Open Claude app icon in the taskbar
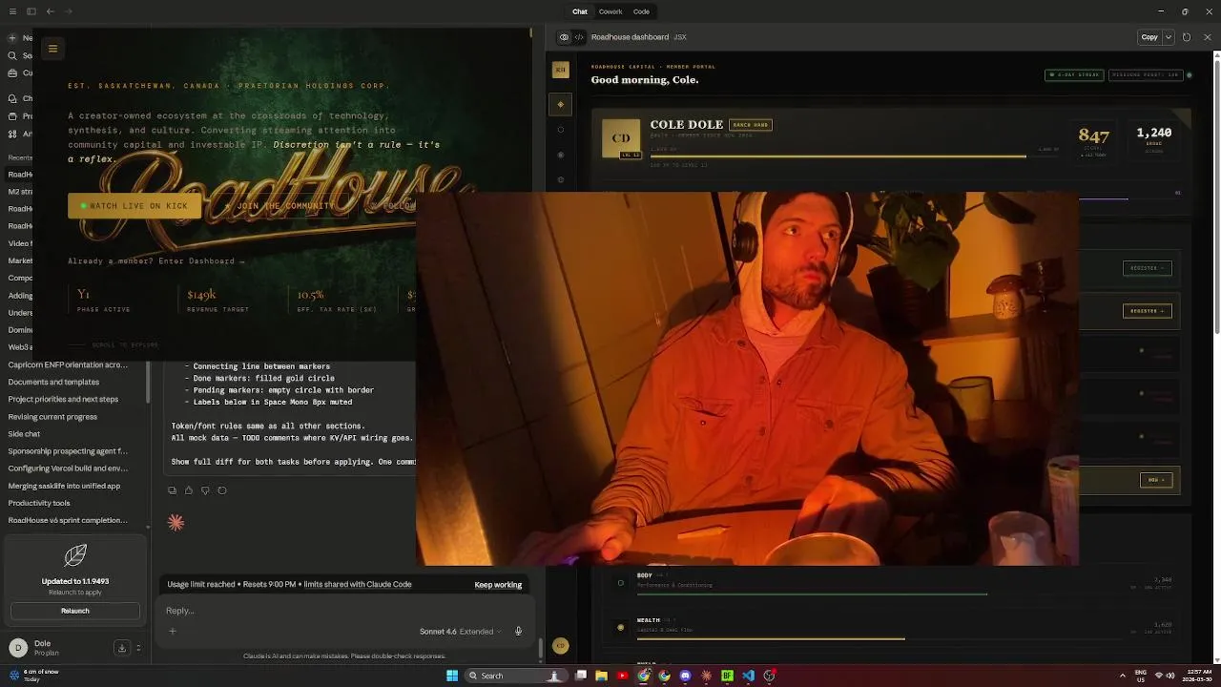Viewport: 1221px width, 687px height. click(706, 676)
